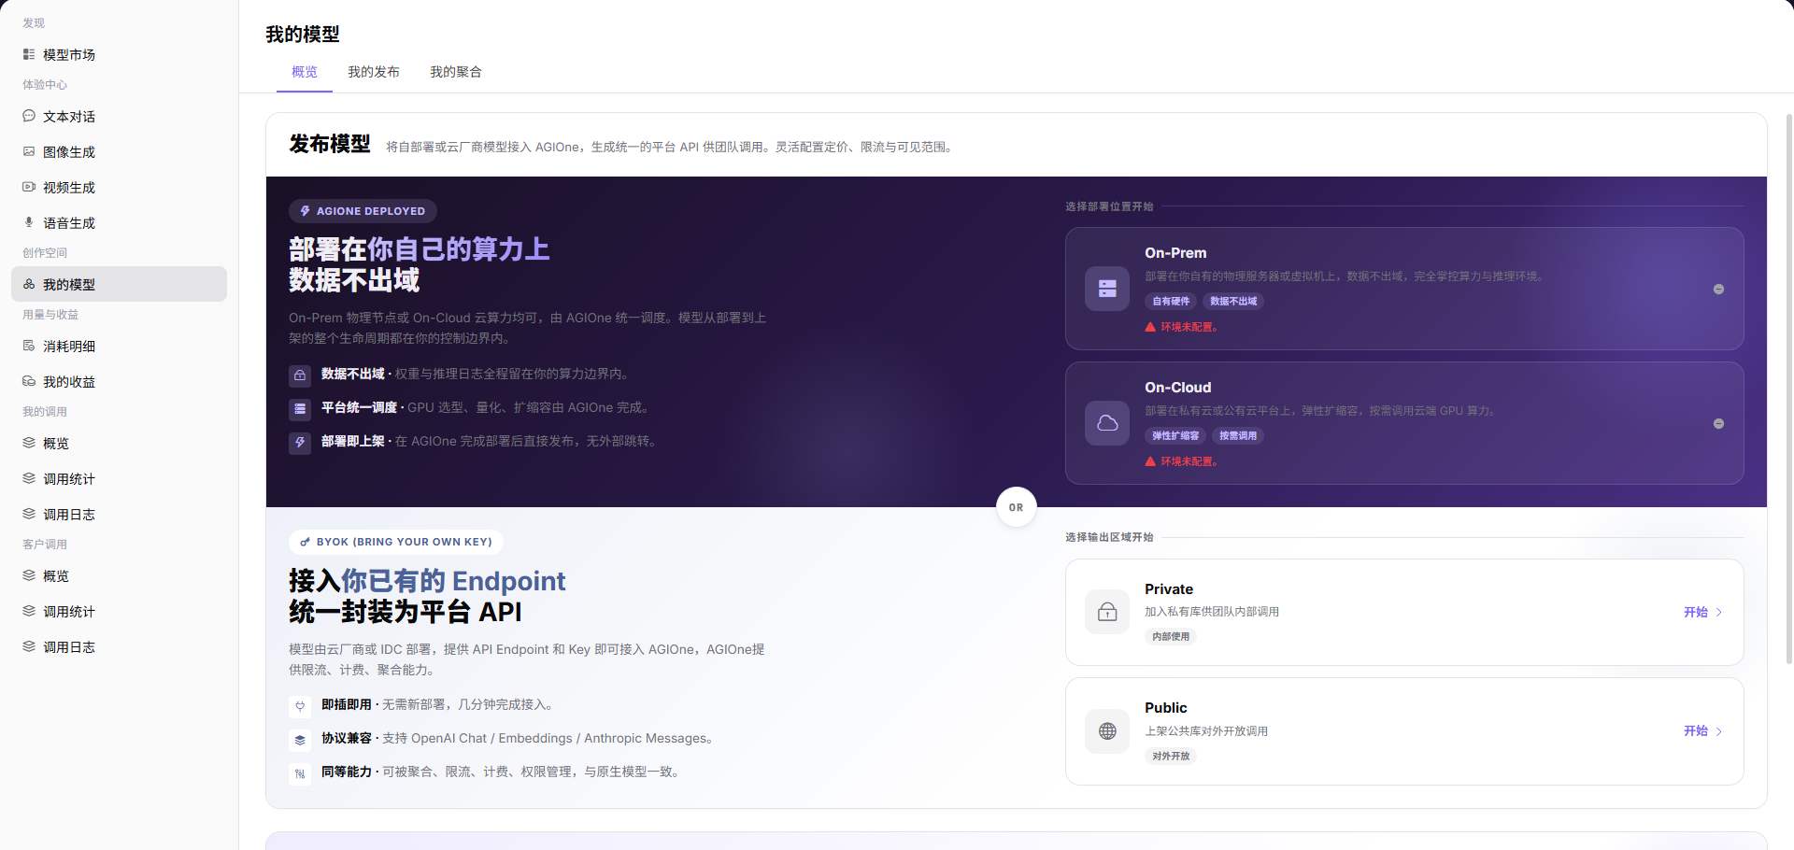Click the layers icon beside 调用统计 under 客户调用
Image resolution: width=1794 pixels, height=850 pixels.
[29, 611]
